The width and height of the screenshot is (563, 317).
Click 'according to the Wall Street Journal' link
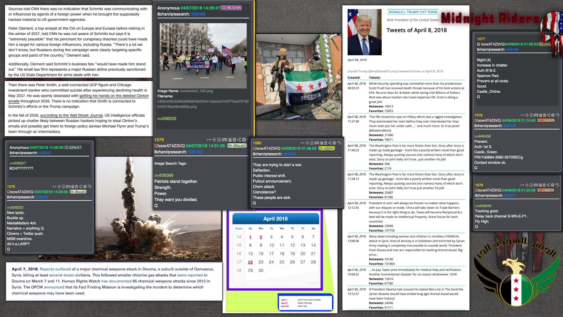pos(72,116)
